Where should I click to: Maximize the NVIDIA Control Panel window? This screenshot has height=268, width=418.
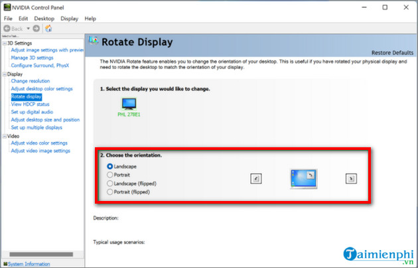coord(385,7)
